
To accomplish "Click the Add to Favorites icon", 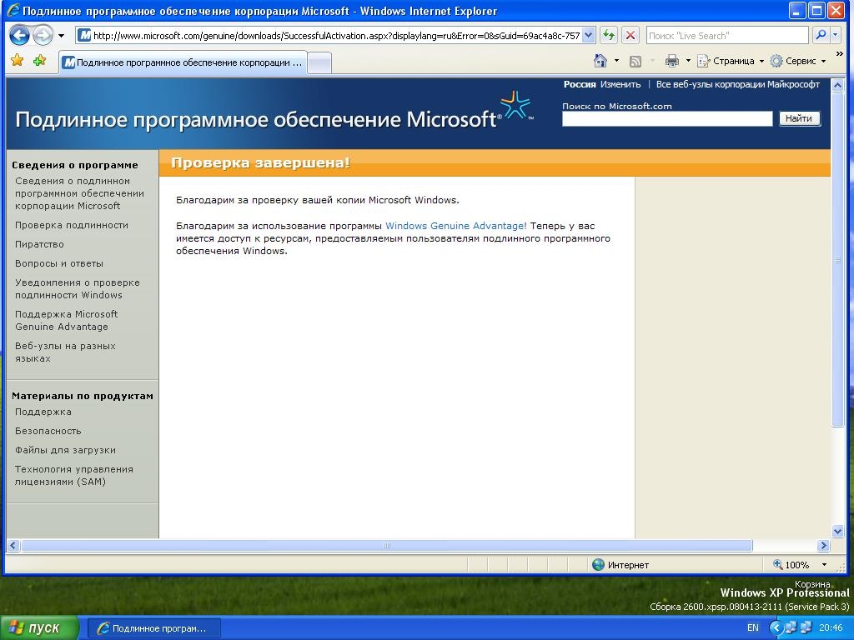I will [39, 61].
